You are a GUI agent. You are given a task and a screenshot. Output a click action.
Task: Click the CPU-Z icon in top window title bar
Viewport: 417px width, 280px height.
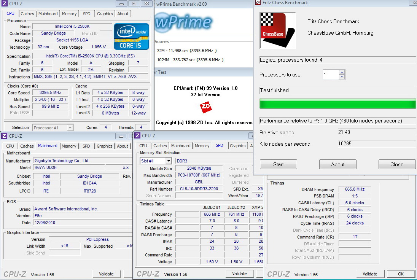tap(5, 4)
